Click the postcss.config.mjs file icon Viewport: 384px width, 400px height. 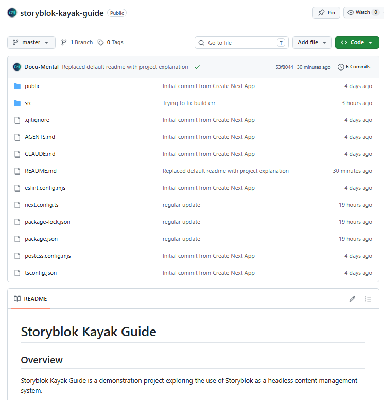[x=17, y=256]
